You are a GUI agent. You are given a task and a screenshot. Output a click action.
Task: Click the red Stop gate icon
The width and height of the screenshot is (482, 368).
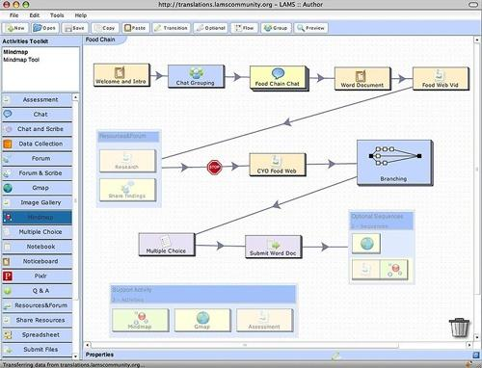coord(214,167)
